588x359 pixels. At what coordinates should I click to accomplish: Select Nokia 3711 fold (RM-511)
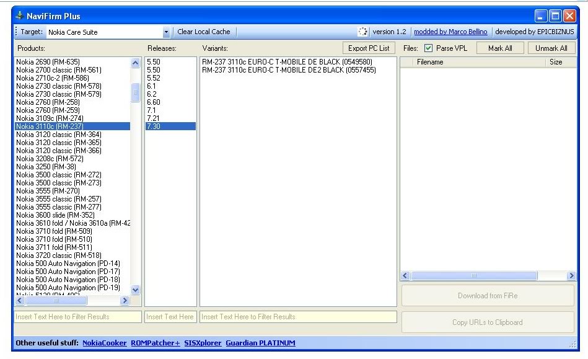click(x=72, y=247)
